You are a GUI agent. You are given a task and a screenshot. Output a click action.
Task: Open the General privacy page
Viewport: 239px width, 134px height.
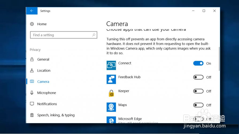(43, 59)
